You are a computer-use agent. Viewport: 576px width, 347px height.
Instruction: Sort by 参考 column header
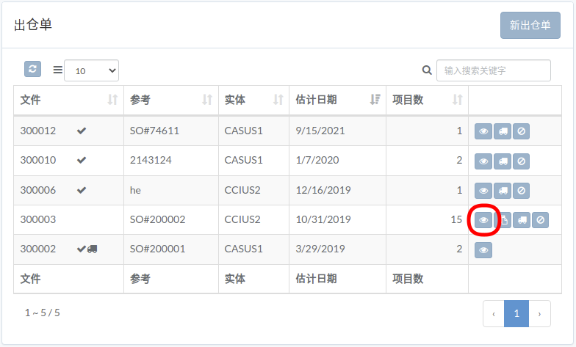pos(171,100)
